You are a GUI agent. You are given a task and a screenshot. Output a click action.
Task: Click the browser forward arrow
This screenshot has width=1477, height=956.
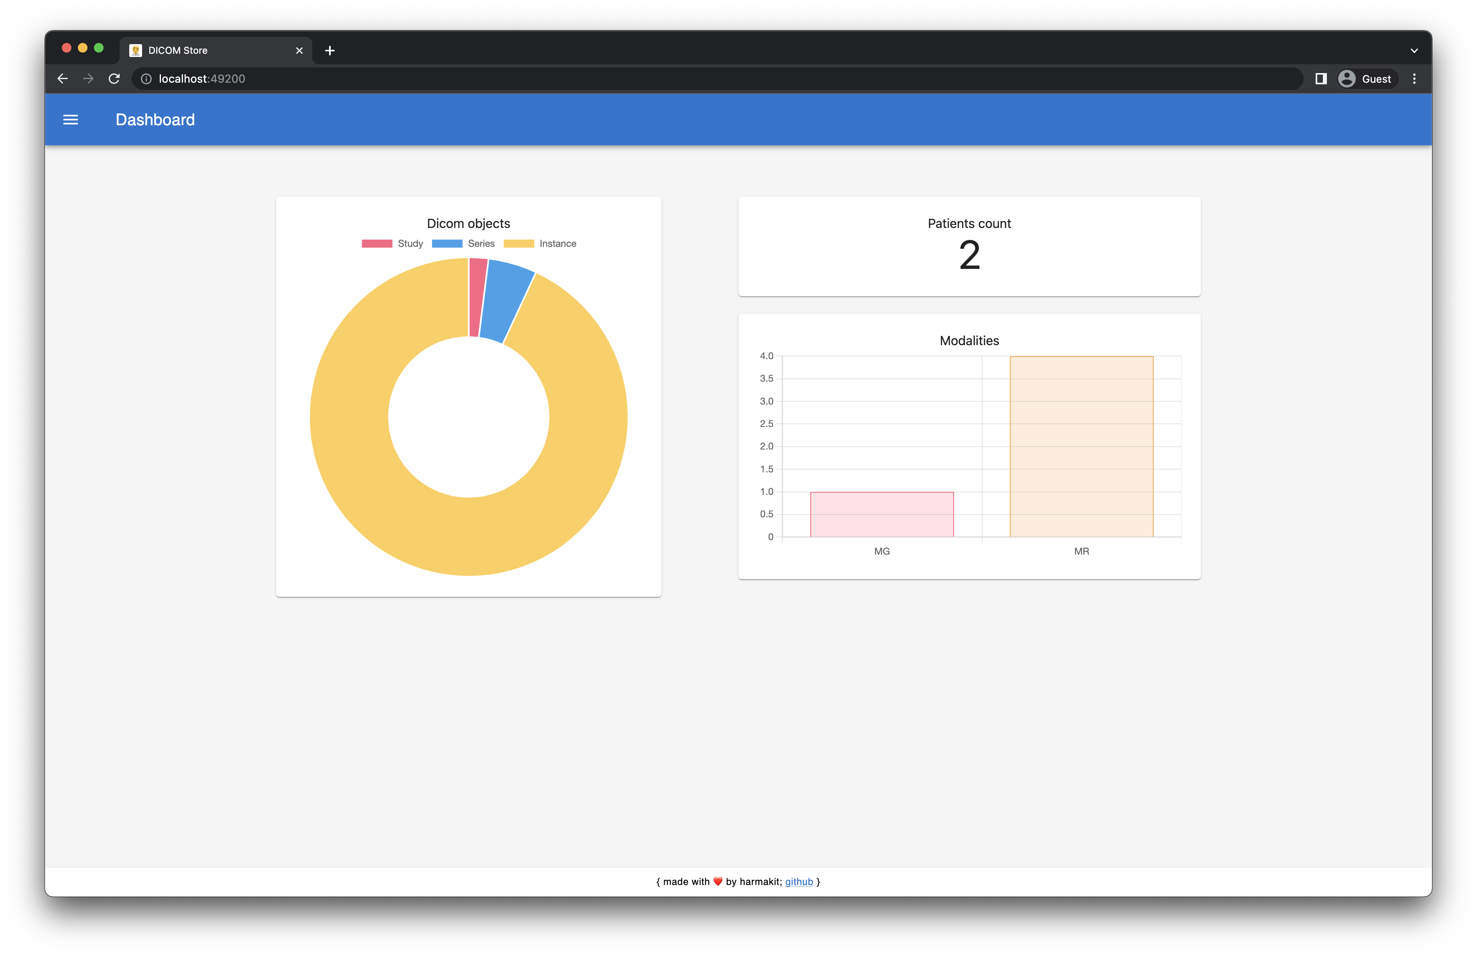click(88, 79)
